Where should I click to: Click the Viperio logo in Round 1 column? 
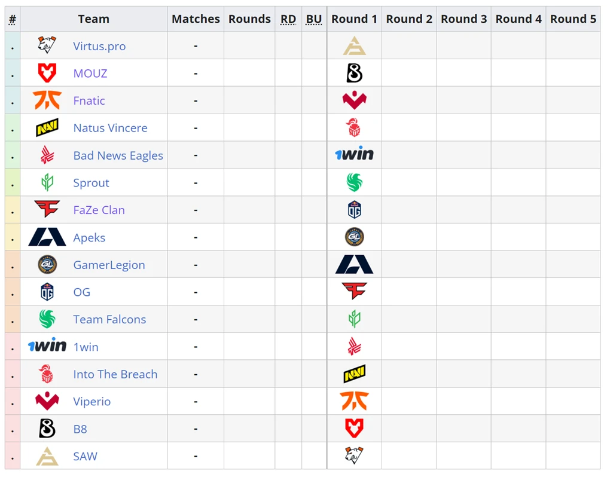pos(354,100)
